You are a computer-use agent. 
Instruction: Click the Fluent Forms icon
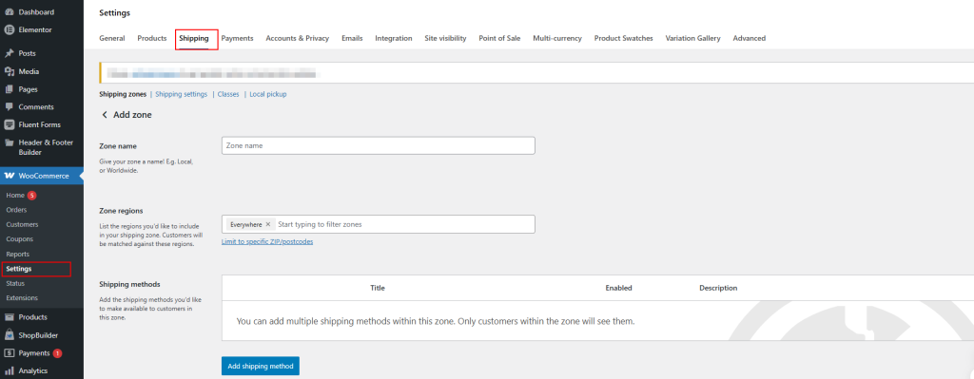(10, 124)
